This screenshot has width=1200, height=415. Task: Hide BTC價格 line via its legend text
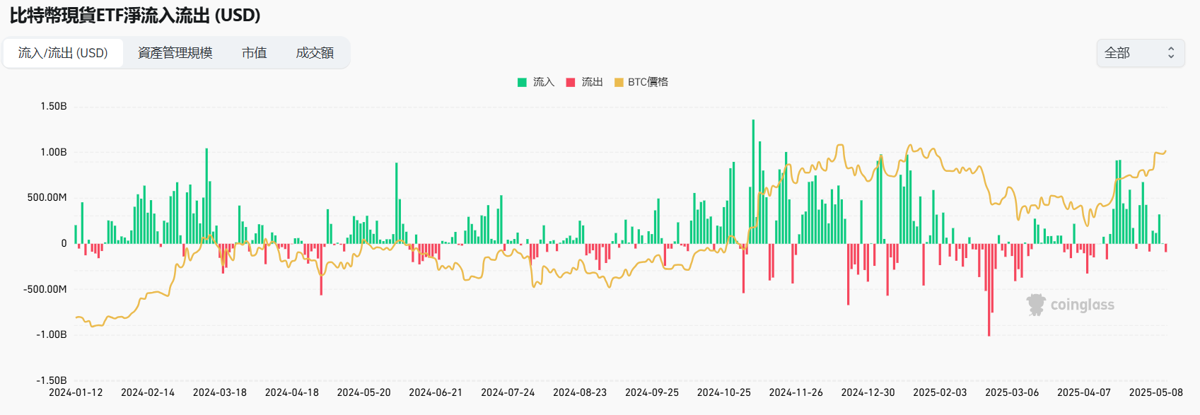pos(648,82)
